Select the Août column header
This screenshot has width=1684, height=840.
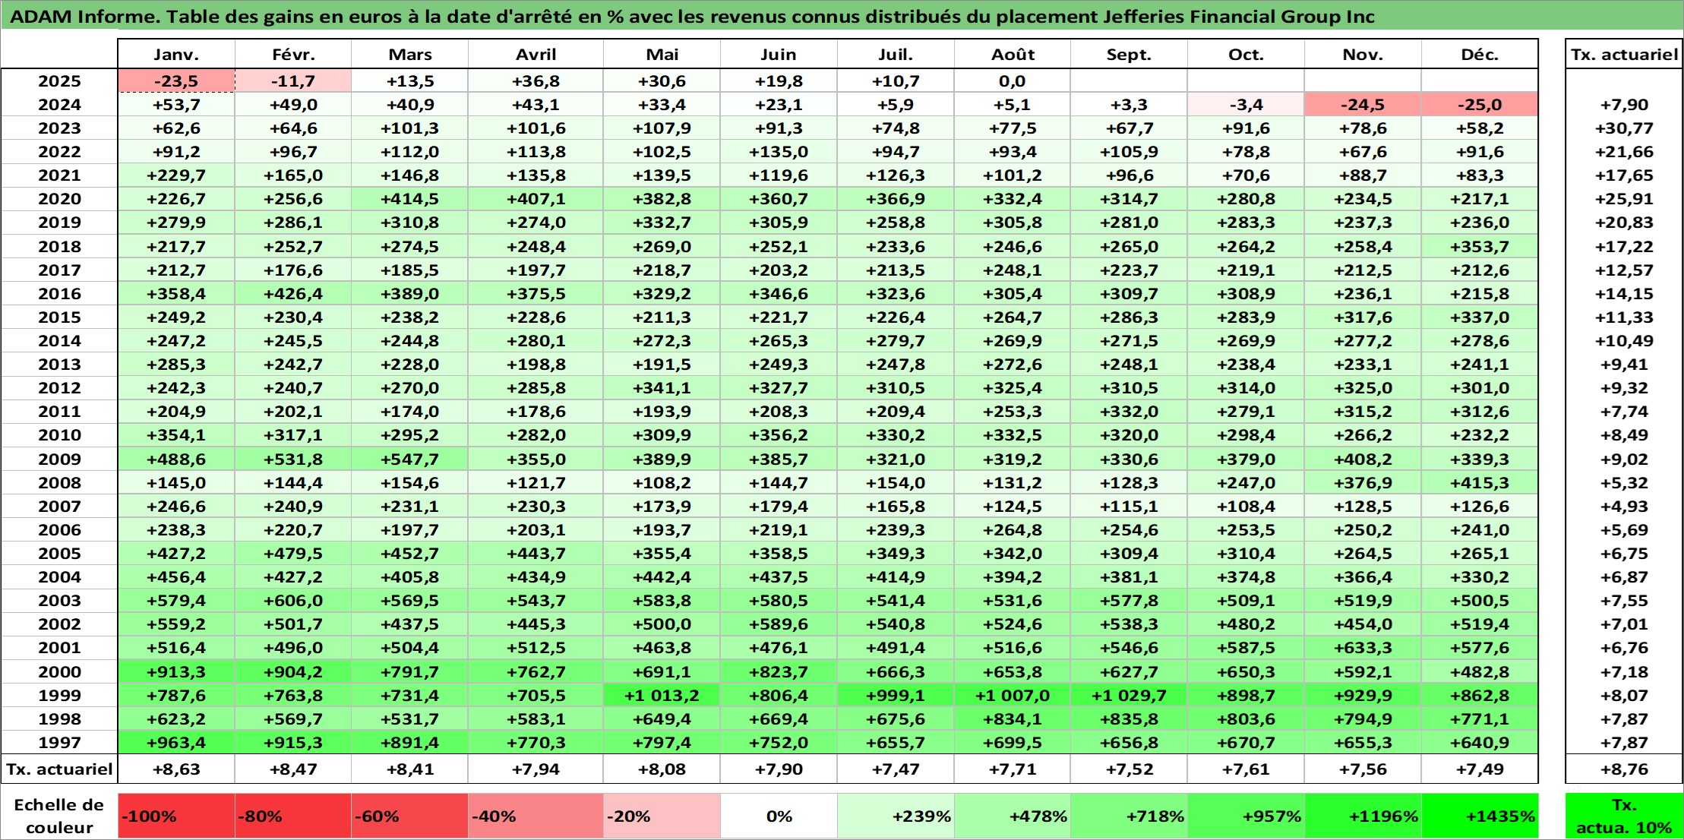pos(1013,55)
